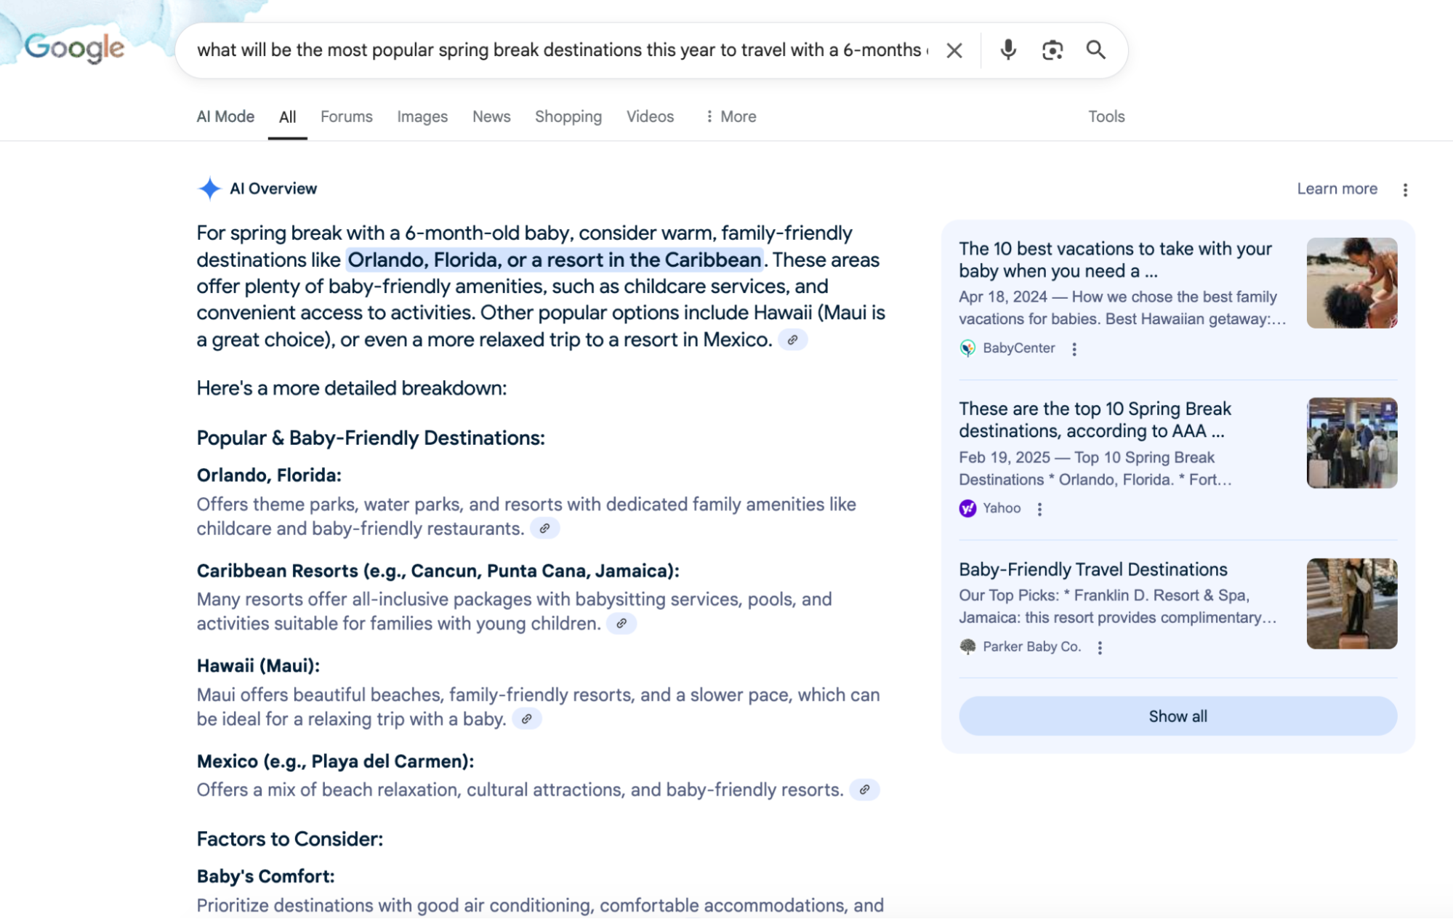
Task: Open three-dot menu next to Parker Baby Co.
Action: (1100, 647)
